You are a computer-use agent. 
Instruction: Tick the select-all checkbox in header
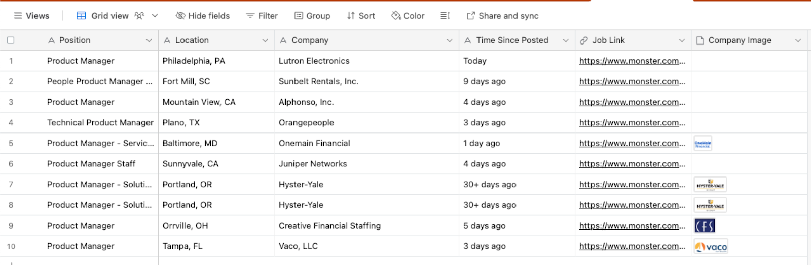click(x=11, y=40)
